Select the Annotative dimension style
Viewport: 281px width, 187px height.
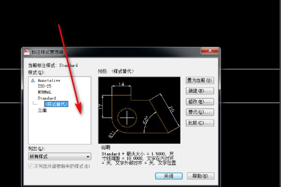[x=49, y=80]
